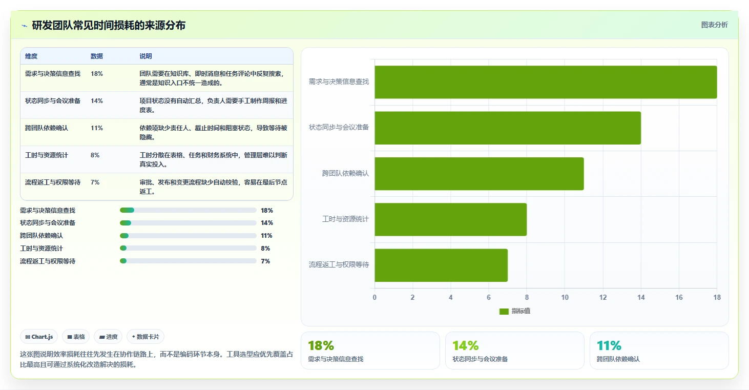Open the 14% 状态同步与会议准备 data card
This screenshot has width=749, height=390.
514,351
